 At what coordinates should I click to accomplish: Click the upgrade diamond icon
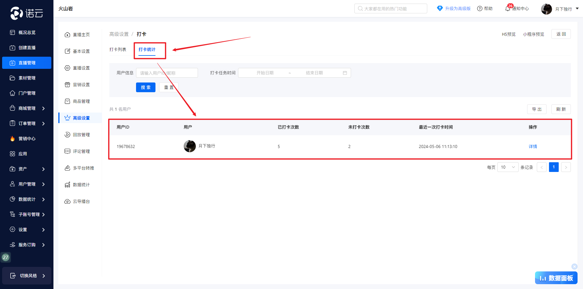(x=440, y=8)
